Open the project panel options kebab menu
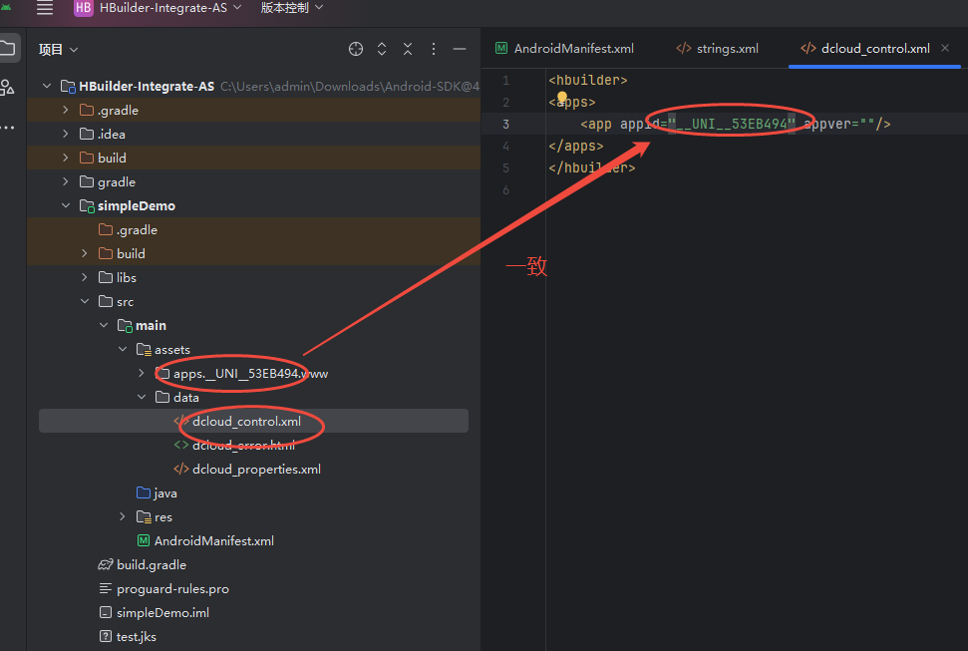 pos(434,49)
